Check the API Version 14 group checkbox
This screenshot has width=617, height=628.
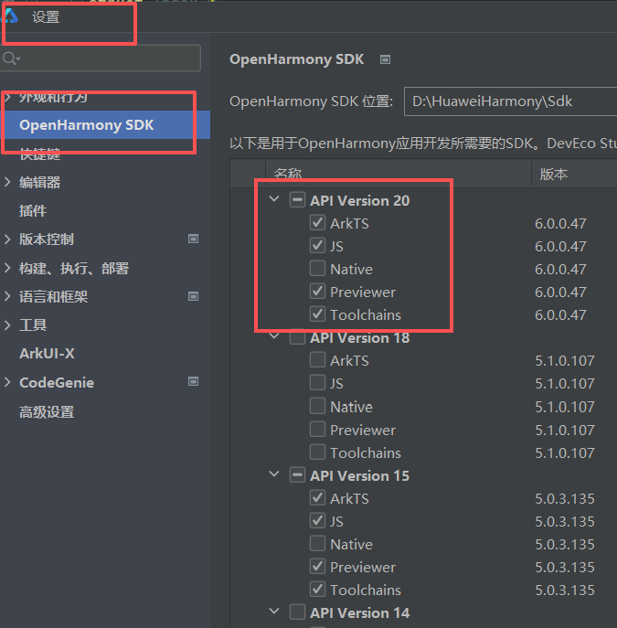click(297, 612)
